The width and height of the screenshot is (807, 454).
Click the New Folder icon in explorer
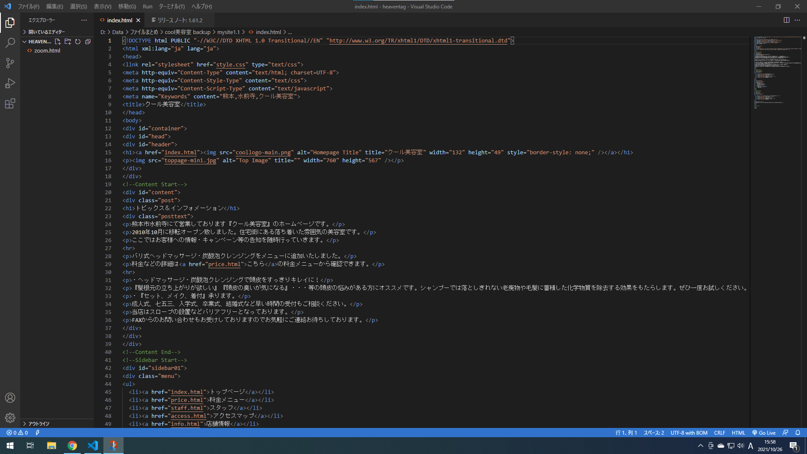coord(68,42)
